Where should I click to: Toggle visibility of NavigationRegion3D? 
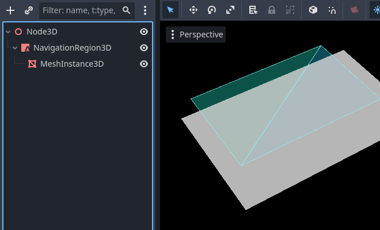click(x=144, y=48)
